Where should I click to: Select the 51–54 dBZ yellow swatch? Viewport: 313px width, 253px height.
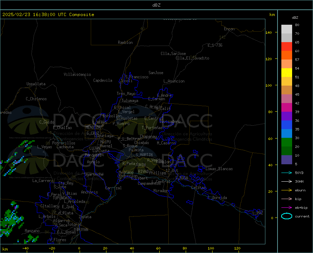287,73
